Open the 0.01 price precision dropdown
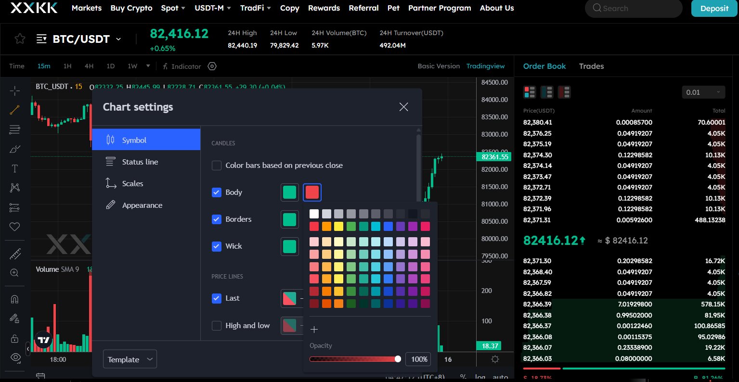 [703, 92]
